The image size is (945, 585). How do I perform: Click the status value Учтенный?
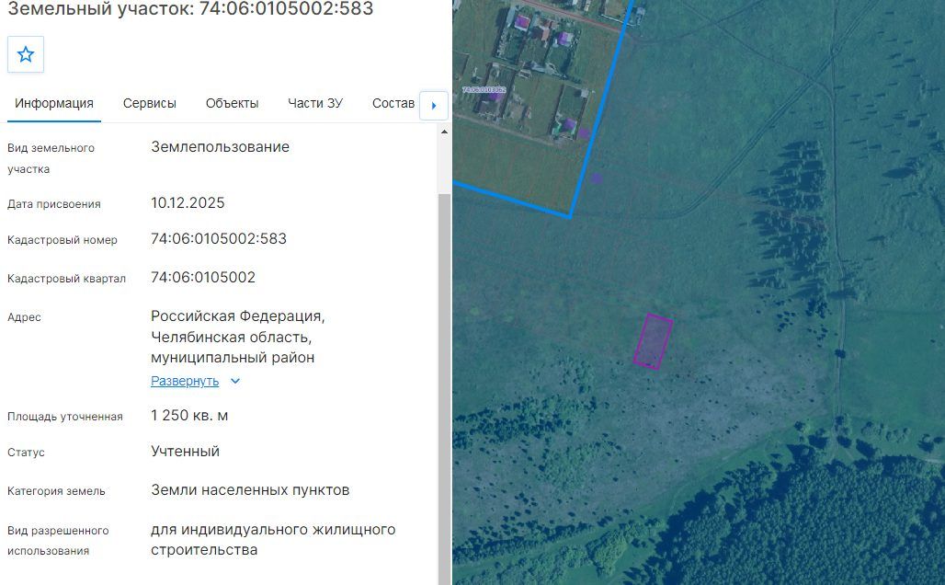click(185, 451)
